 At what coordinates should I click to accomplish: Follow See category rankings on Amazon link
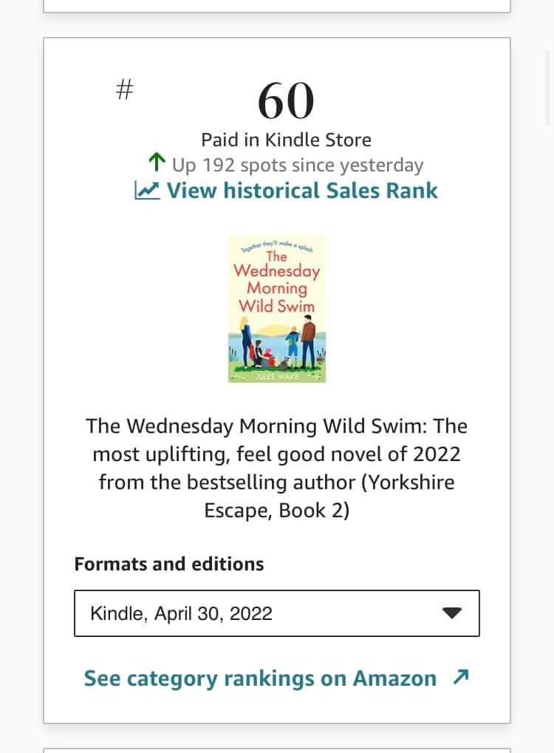[260, 678]
